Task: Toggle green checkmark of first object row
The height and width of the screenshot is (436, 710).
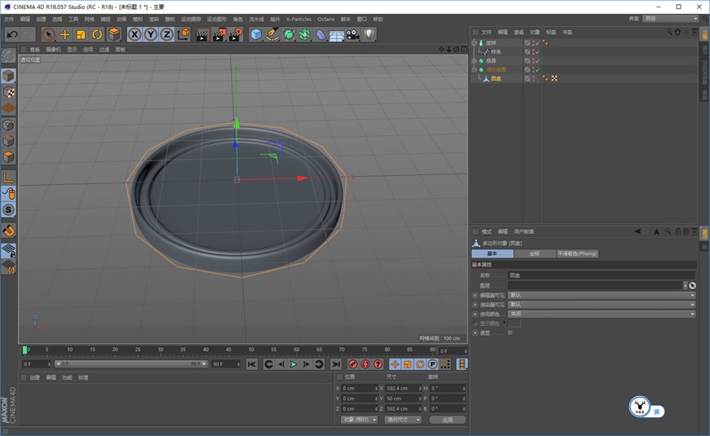Action: [x=538, y=43]
